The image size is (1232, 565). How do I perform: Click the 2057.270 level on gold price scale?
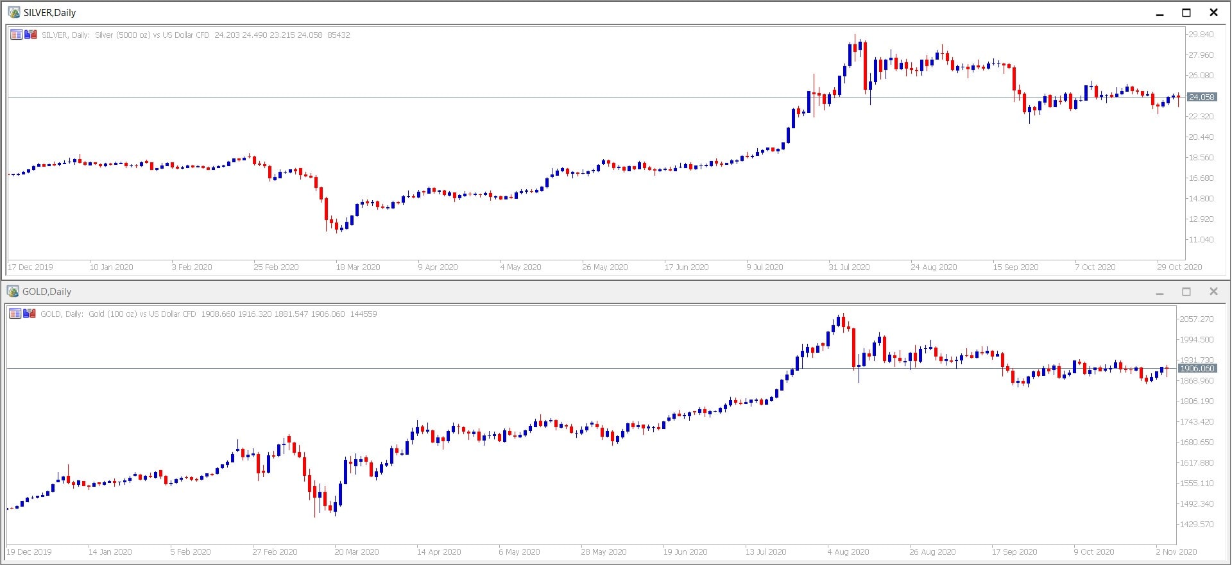pos(1197,319)
